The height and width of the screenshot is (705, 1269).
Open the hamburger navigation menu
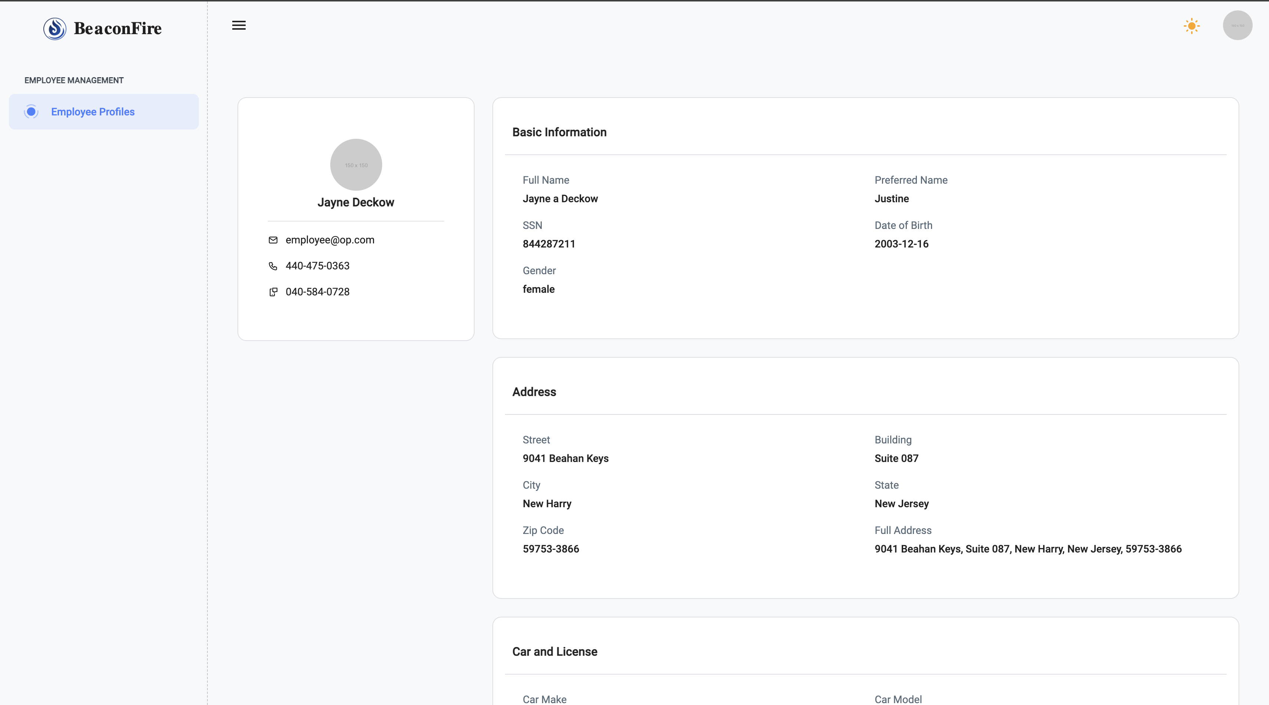tap(239, 25)
